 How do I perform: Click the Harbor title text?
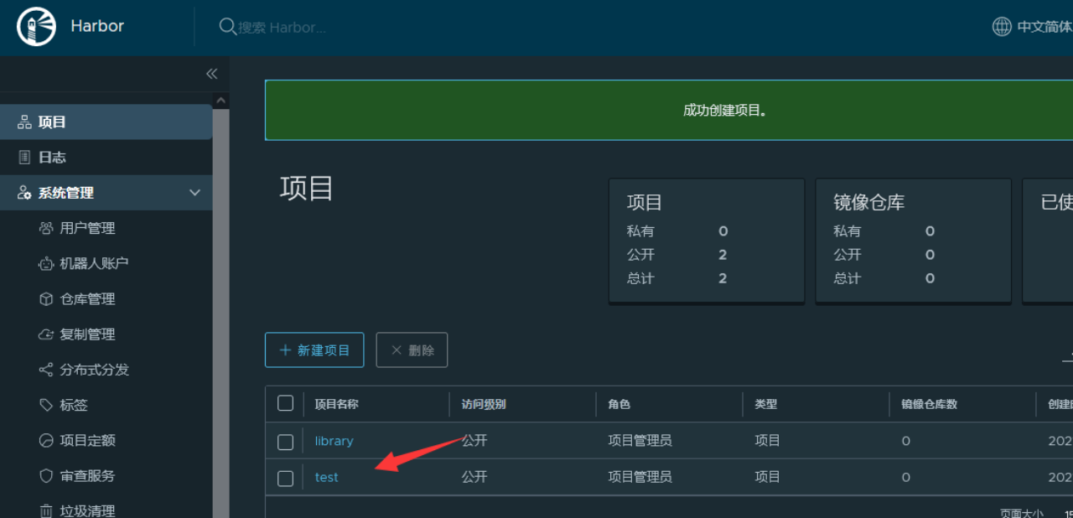click(x=97, y=26)
